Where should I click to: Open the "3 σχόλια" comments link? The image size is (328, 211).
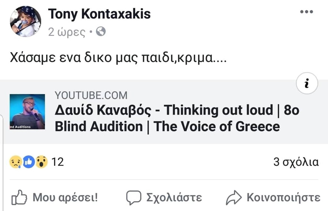point(296,162)
